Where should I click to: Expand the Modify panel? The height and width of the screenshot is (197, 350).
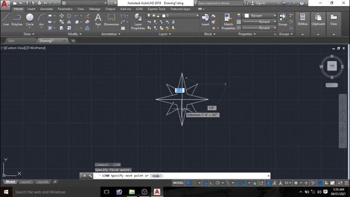tap(74, 34)
